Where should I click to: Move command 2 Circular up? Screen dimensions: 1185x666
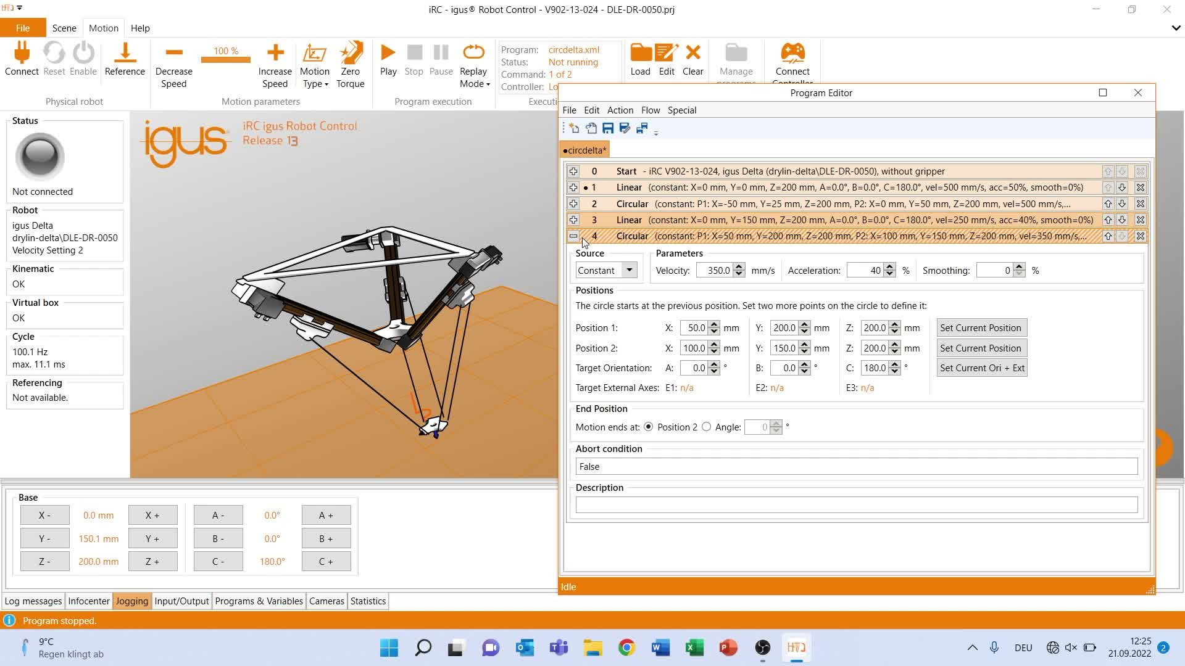(1108, 203)
